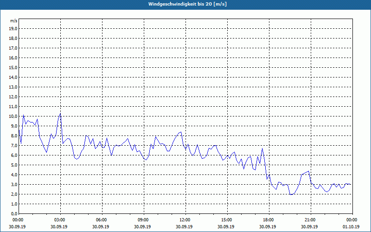371x232 pixels.
Task: Click the 15:00 time label
Action: [x=227, y=220]
